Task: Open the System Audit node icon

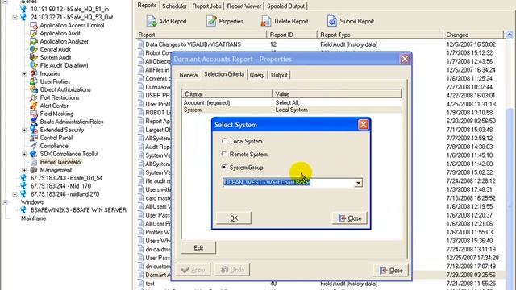Action: 34,57
